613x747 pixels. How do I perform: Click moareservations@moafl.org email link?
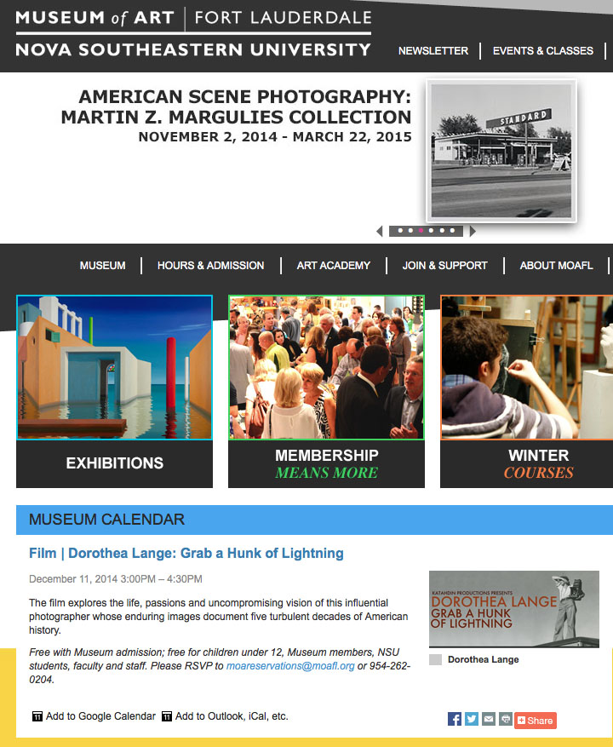tap(290, 666)
